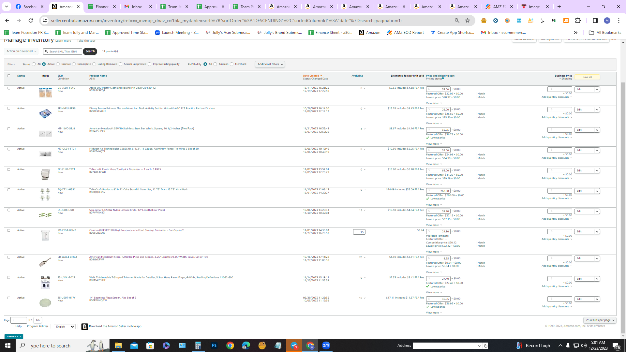Bookmark this page with the star icon
626x352 pixels.
click(x=468, y=21)
